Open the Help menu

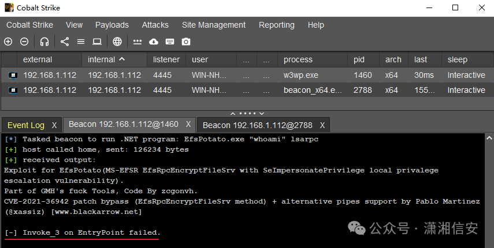[315, 25]
